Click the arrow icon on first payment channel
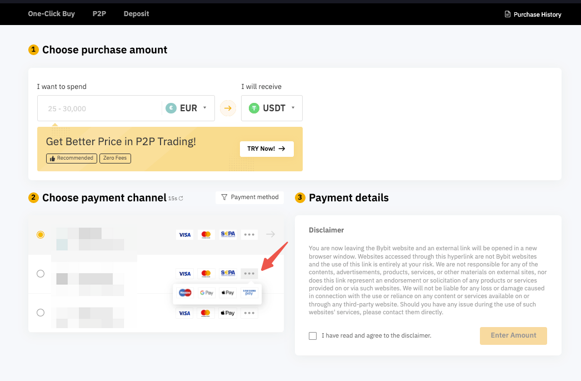The height and width of the screenshot is (381, 581). coord(271,234)
